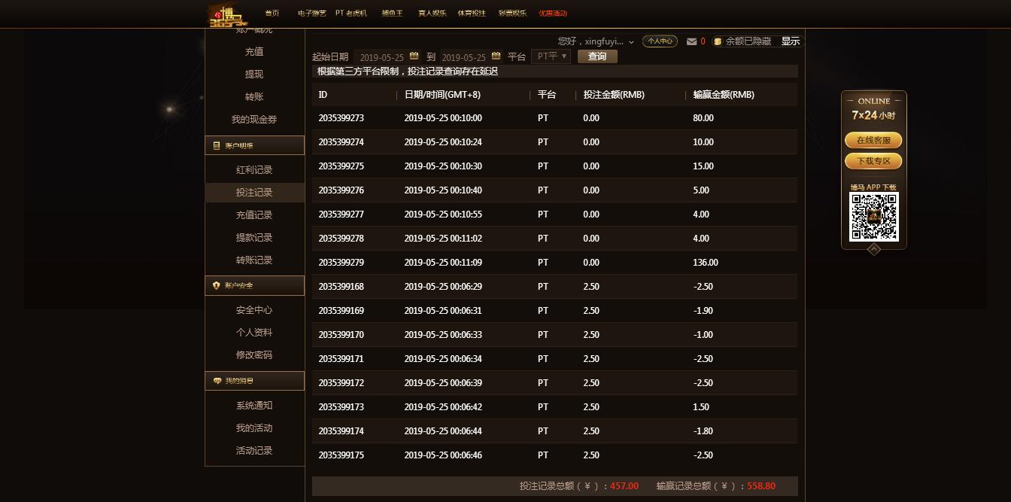1011x502 pixels.
Task: Scan the 博马 APP download QR code
Action: (x=873, y=217)
